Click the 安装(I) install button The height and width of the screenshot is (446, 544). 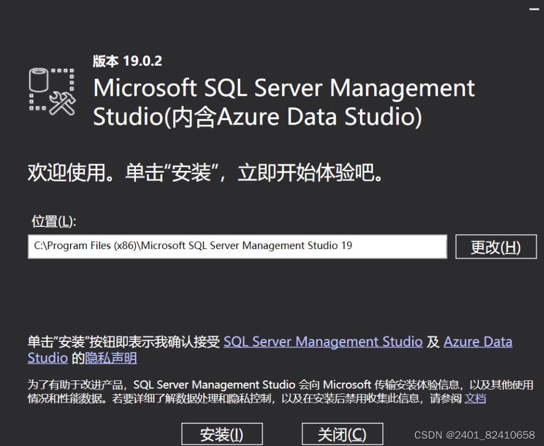coord(222,434)
